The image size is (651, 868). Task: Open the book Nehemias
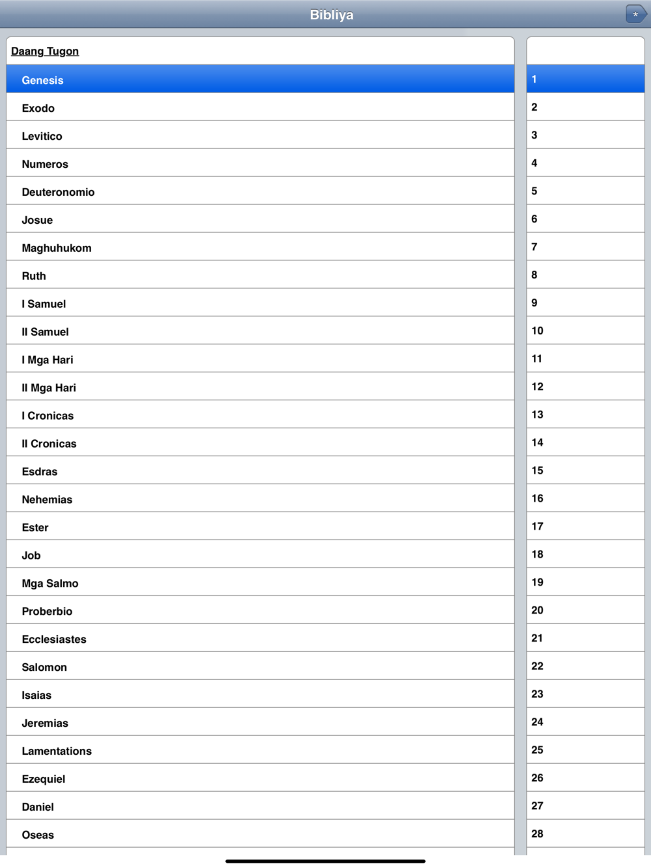pyautogui.click(x=260, y=499)
